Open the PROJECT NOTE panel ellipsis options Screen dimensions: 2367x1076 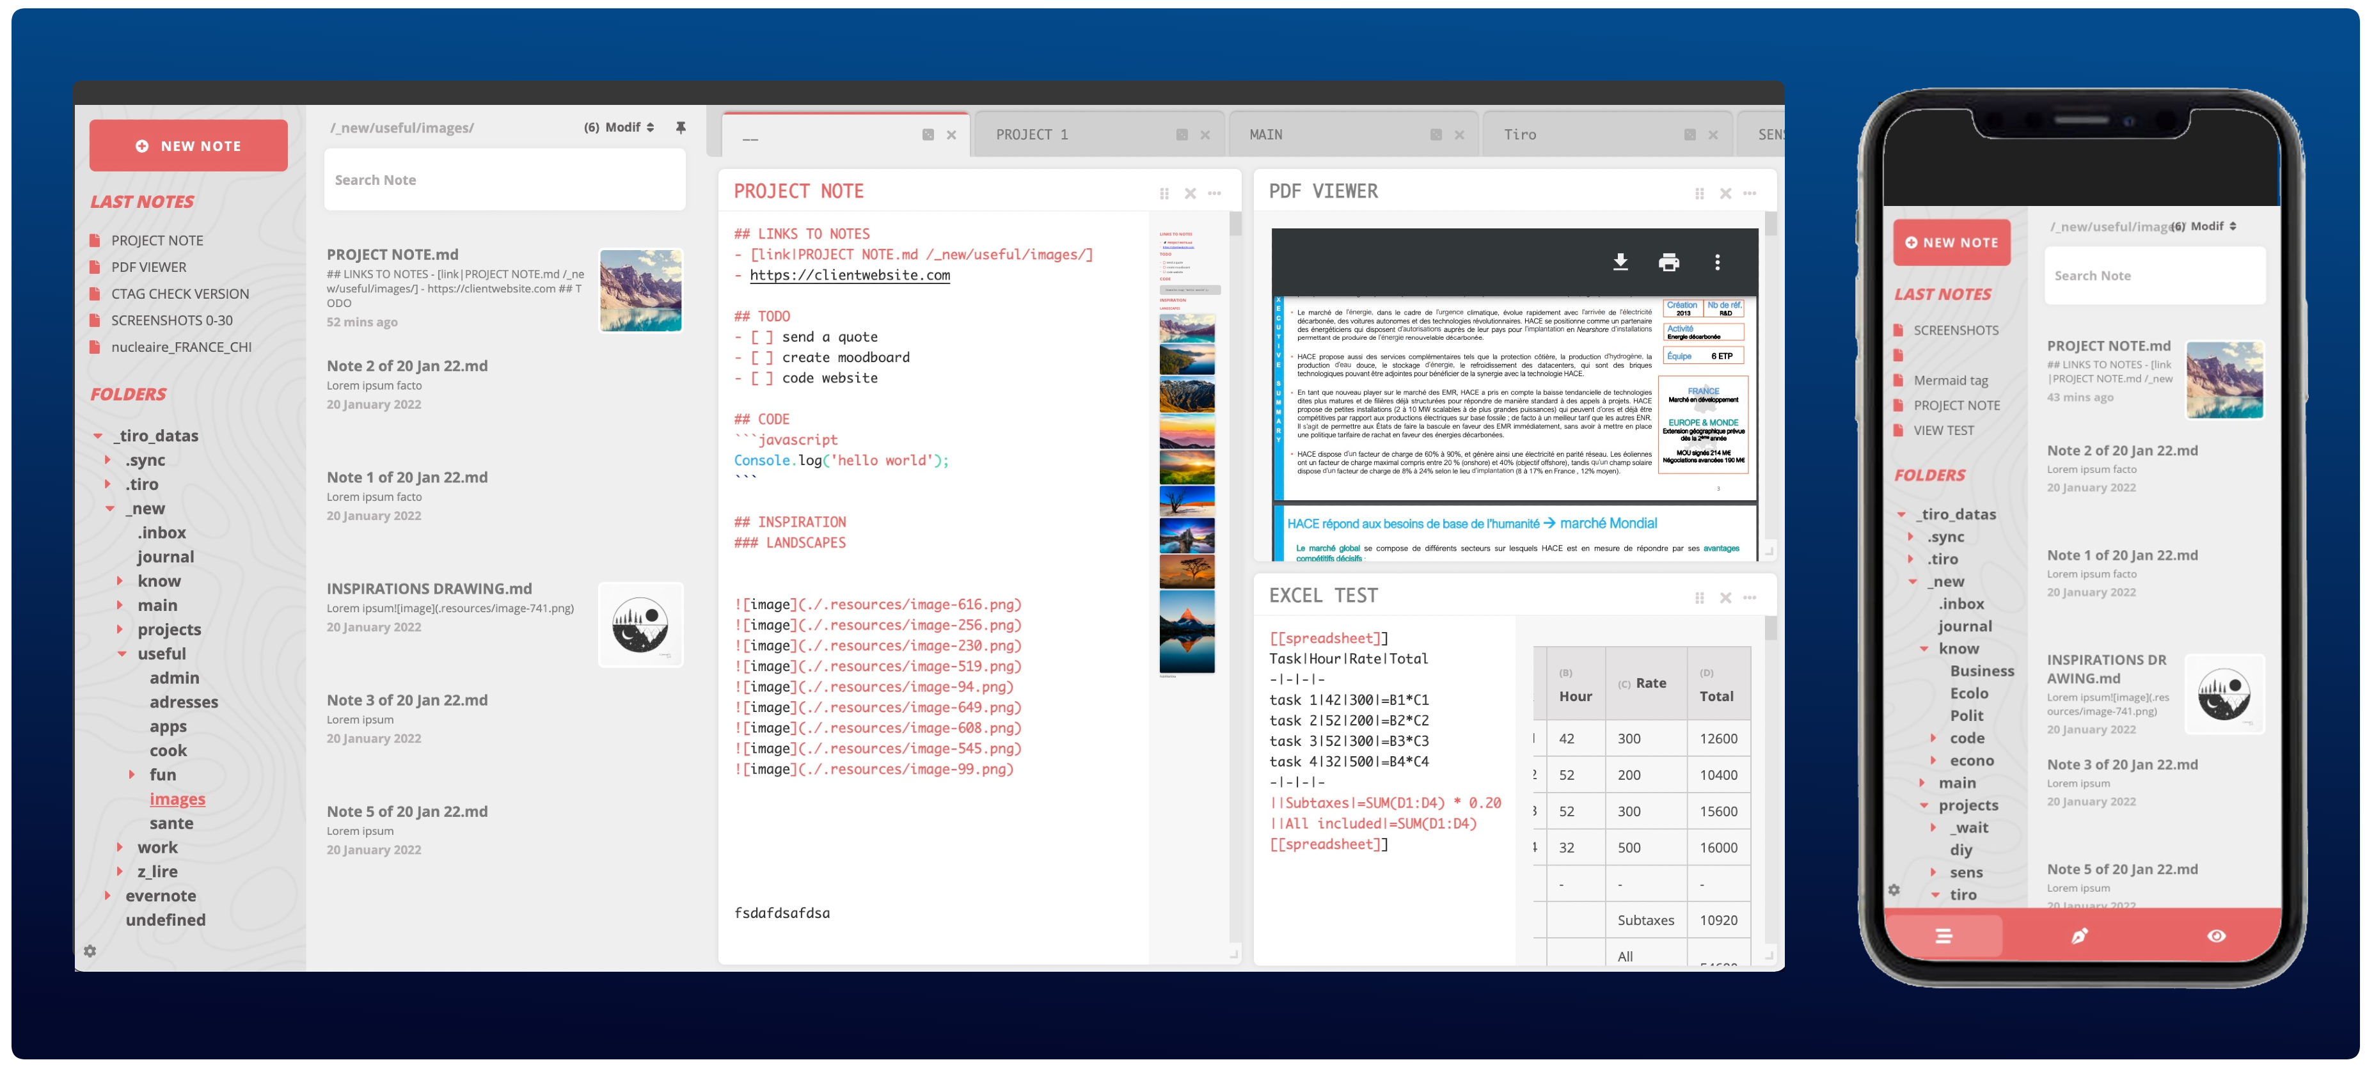click(x=1215, y=193)
